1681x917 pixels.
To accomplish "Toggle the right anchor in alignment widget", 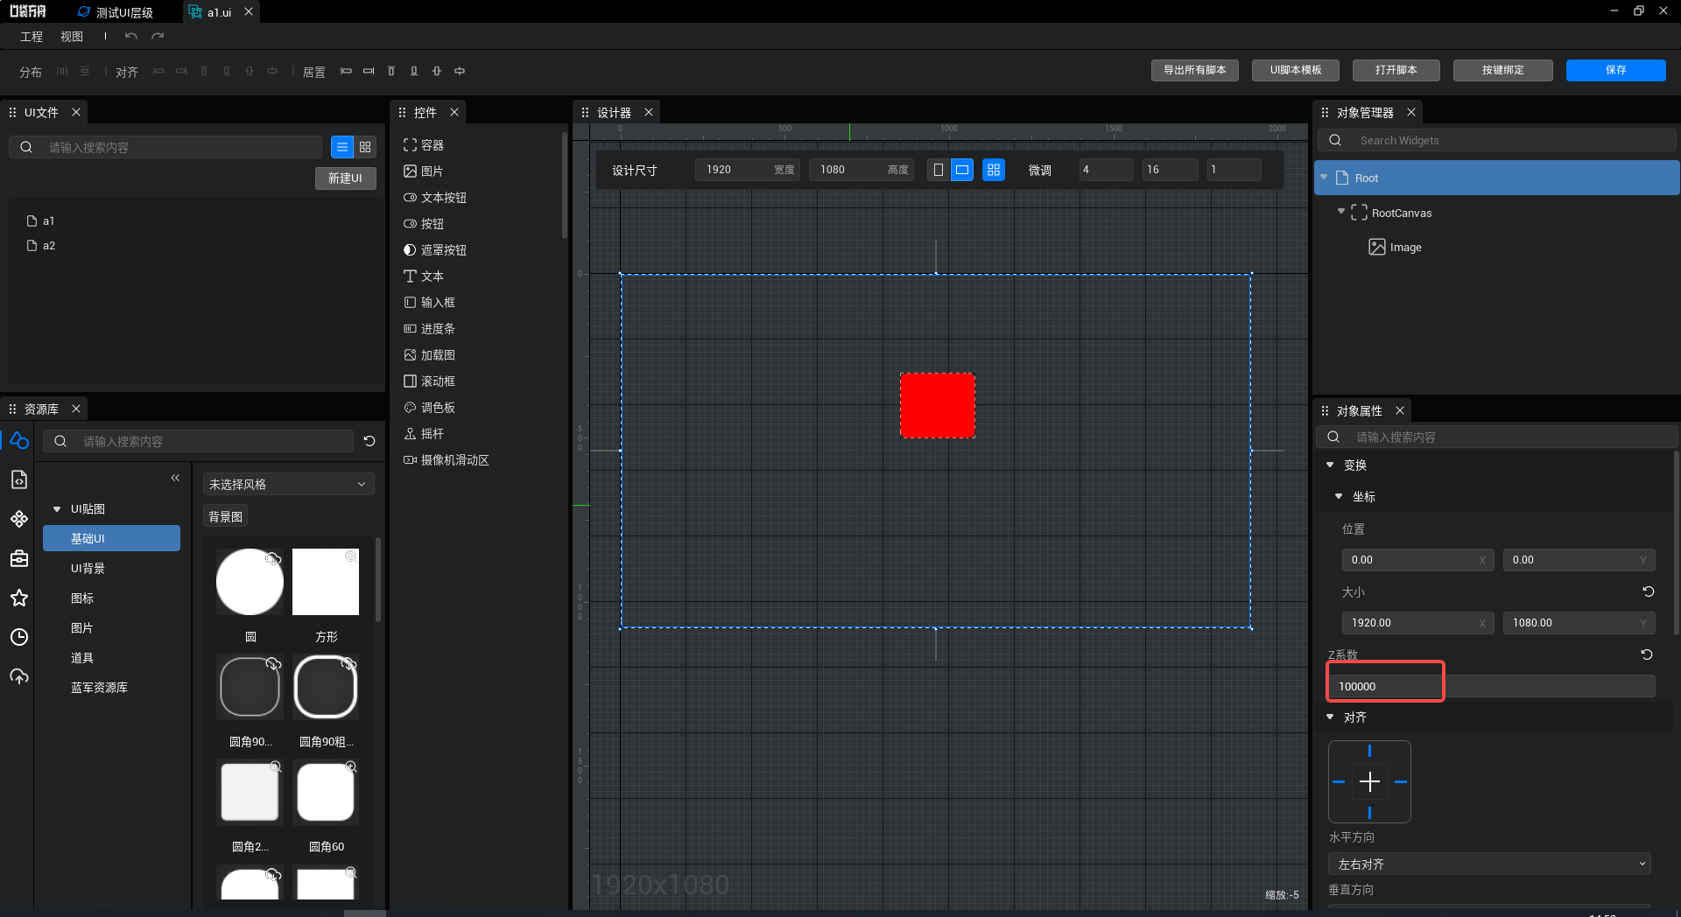I will click(1401, 782).
